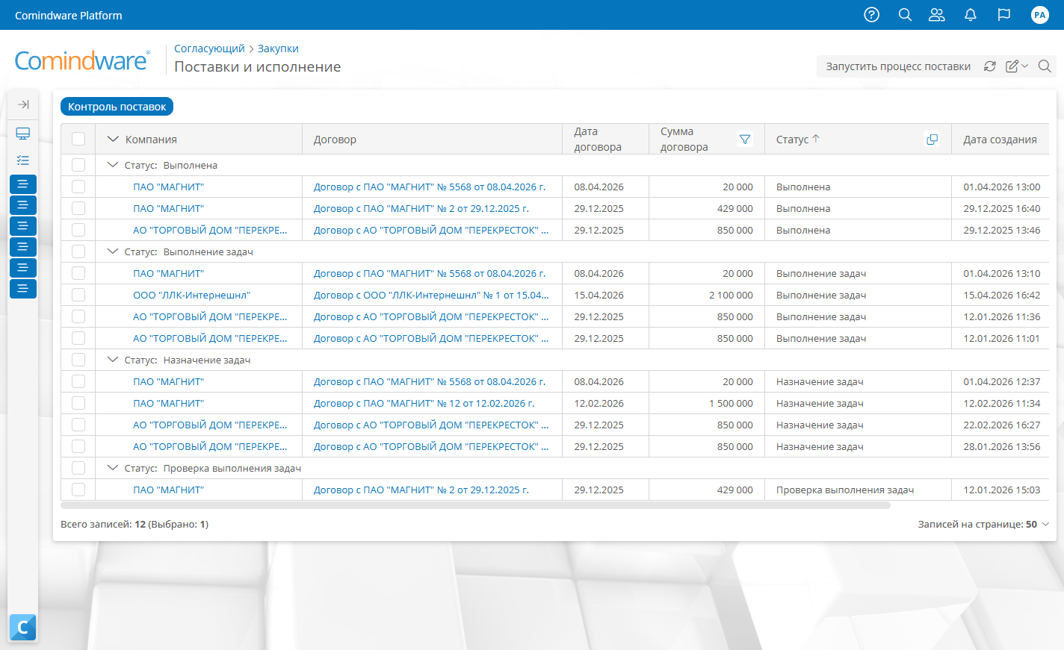Click the date cell 15.04.2026 16:42
Viewport: 1064px width, 650px height.
[1001, 295]
